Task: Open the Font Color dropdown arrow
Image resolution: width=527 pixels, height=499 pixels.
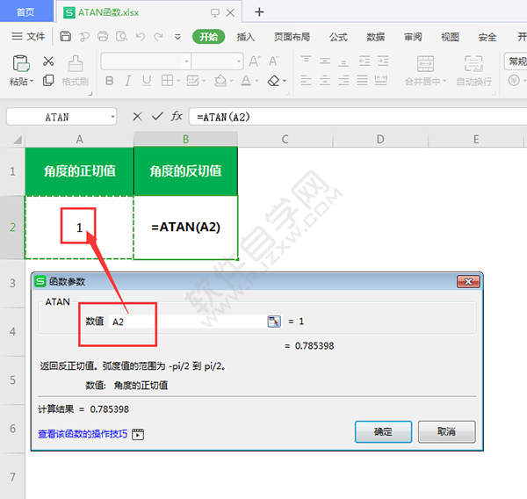Action: coord(256,81)
